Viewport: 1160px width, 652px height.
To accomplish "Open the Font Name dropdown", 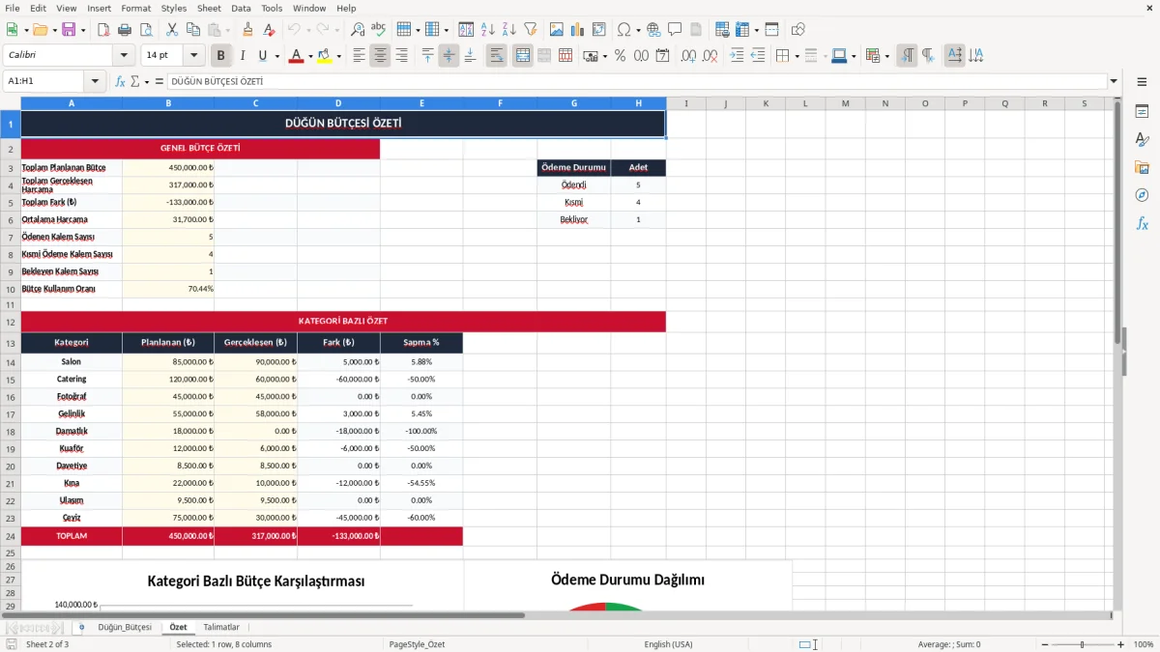I will 123,56.
